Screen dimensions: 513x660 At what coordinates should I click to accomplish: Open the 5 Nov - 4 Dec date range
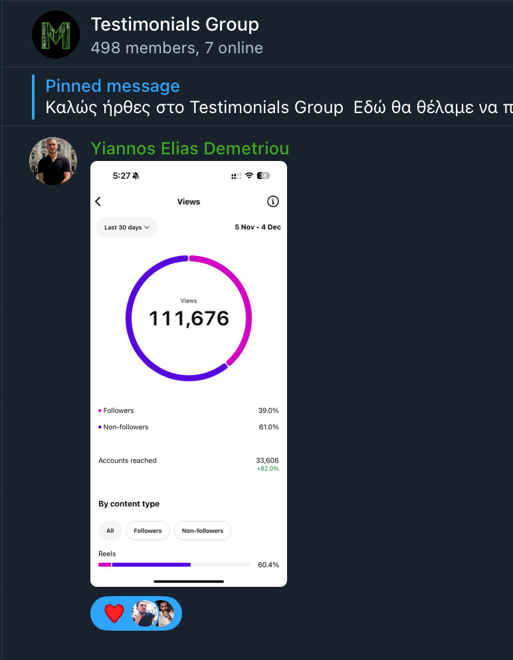click(258, 228)
